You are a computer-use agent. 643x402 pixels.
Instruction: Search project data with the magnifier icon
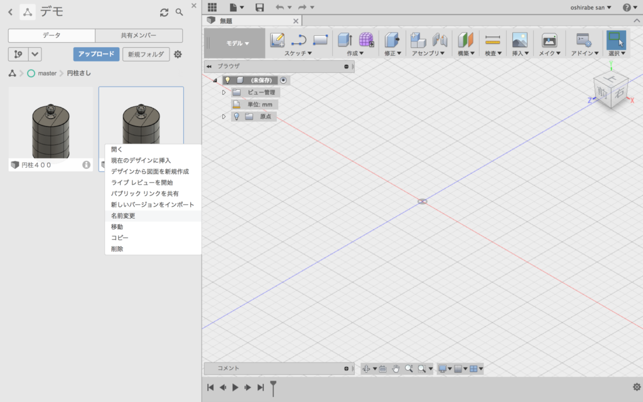coord(179,13)
